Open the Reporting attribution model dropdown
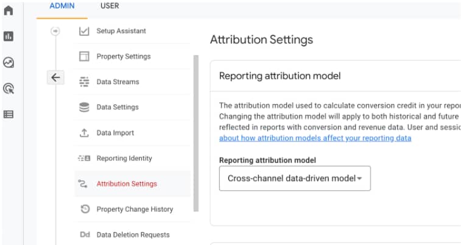 click(x=294, y=179)
